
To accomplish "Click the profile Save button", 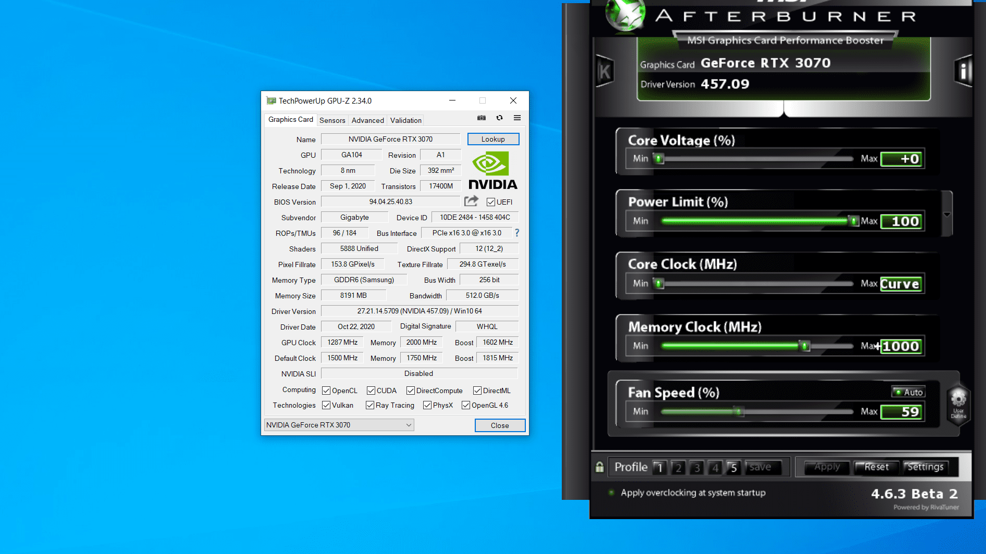I will pyautogui.click(x=763, y=468).
